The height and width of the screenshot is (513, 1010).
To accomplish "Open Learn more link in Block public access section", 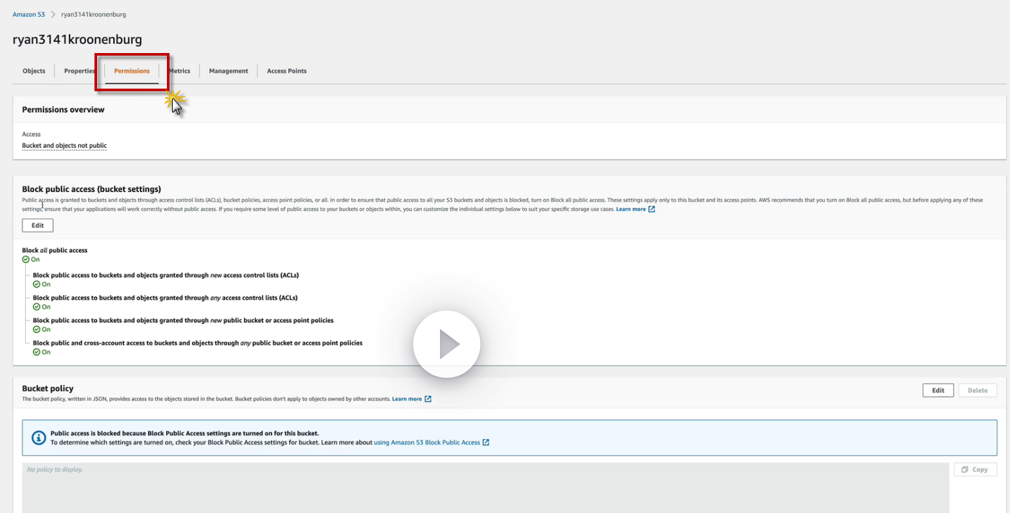I will click(x=635, y=209).
